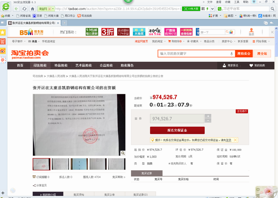
Task: Decrease the bid with the minus stepper
Action: (208, 121)
